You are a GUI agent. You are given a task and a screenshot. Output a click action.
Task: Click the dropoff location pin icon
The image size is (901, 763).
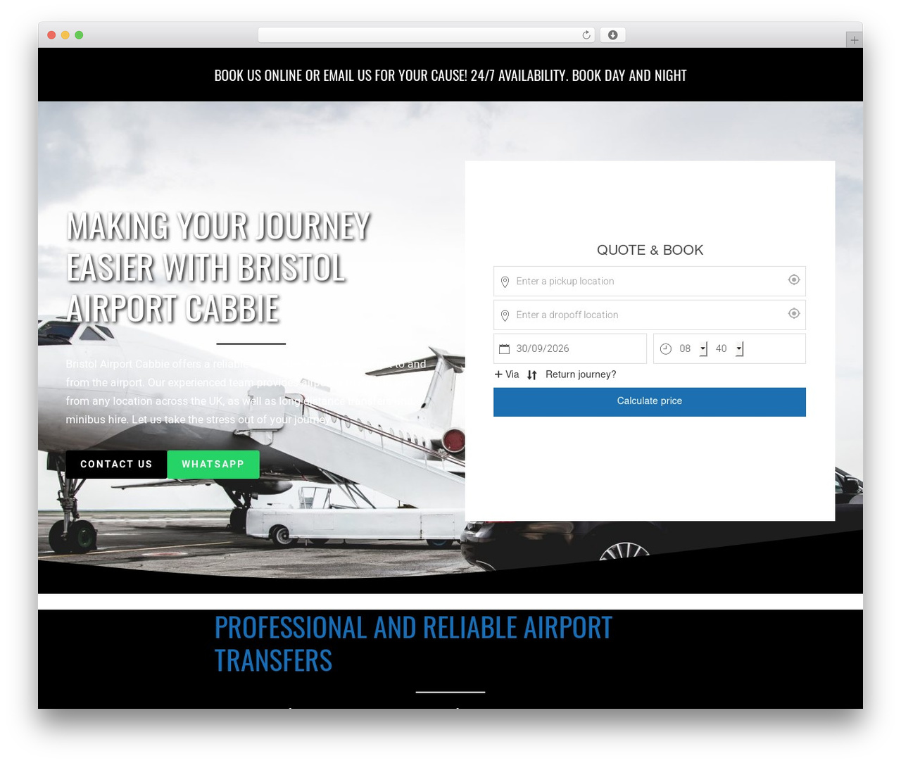pos(505,315)
